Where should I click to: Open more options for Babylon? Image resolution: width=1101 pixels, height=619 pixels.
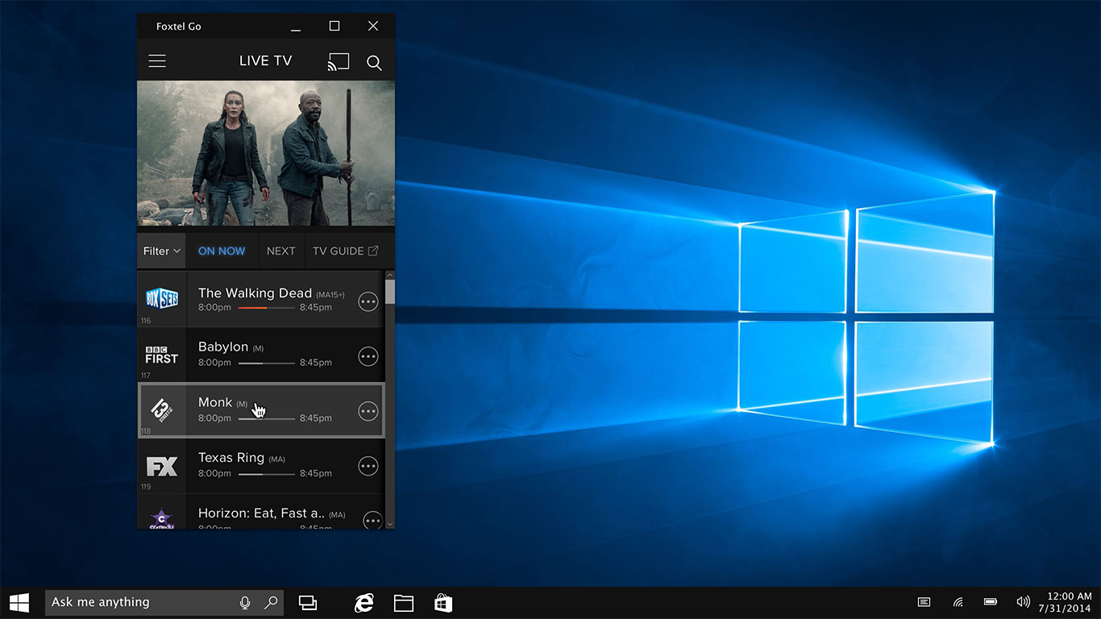click(x=368, y=356)
